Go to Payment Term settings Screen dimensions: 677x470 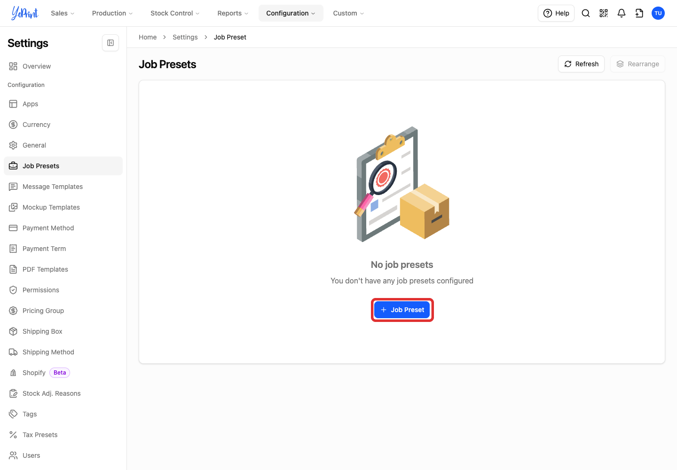[x=63, y=249]
